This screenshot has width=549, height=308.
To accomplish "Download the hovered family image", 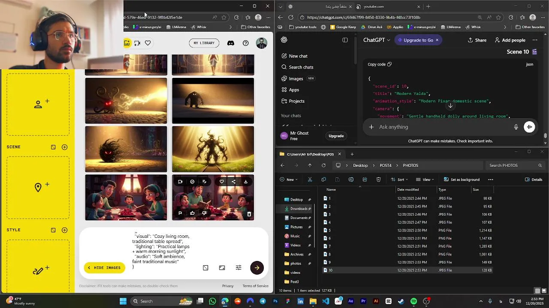I will tap(246, 182).
